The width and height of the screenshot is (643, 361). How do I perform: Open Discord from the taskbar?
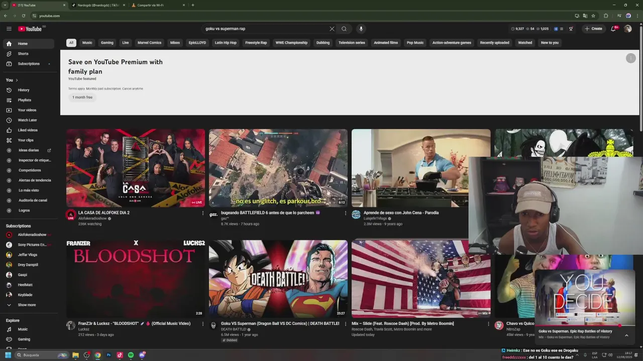(x=142, y=355)
